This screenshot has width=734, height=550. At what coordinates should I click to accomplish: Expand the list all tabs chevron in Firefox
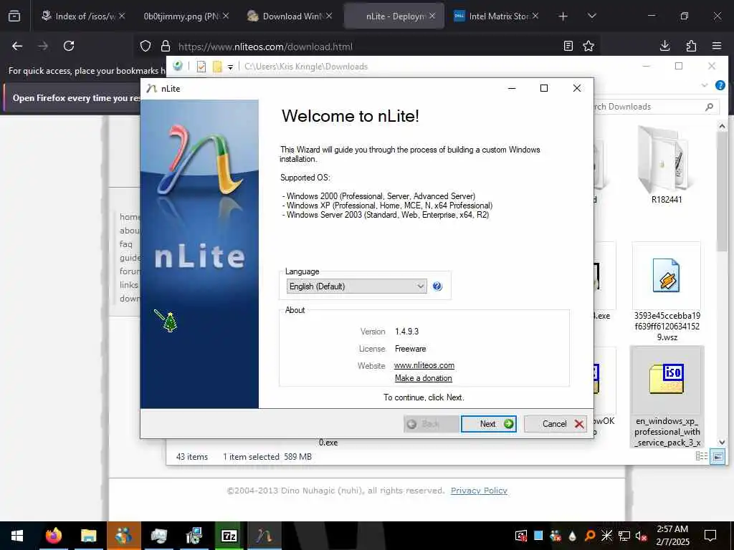591,16
